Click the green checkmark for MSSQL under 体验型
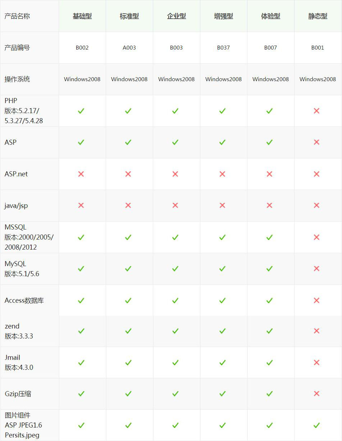This screenshot has height=441, width=342. click(269, 237)
